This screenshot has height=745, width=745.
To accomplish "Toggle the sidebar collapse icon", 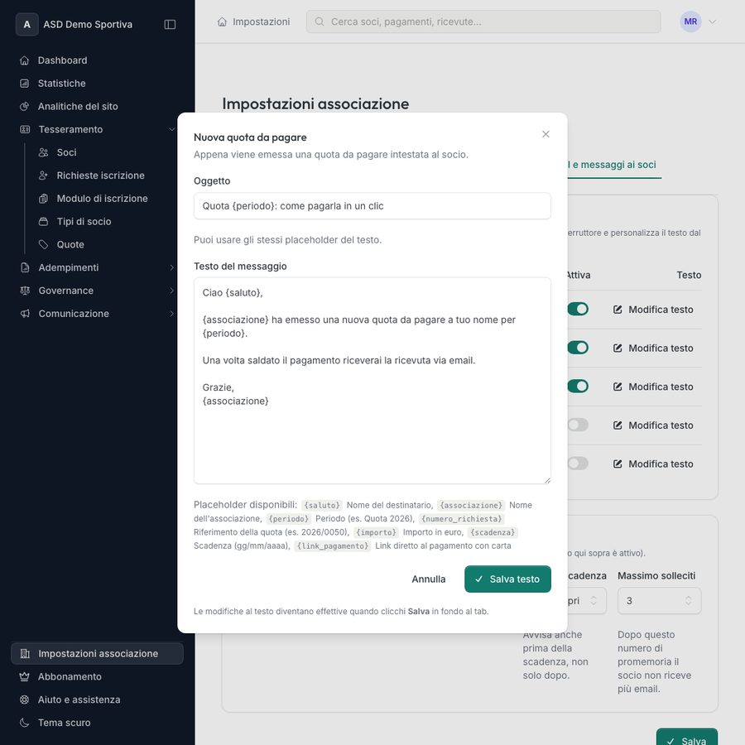I will click(x=170, y=24).
